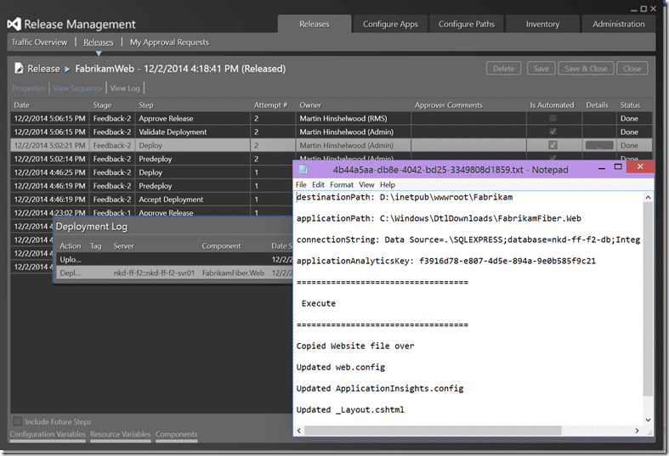This screenshot has height=456, width=669.
Task: Open the Configure Paths tab
Action: click(x=467, y=24)
